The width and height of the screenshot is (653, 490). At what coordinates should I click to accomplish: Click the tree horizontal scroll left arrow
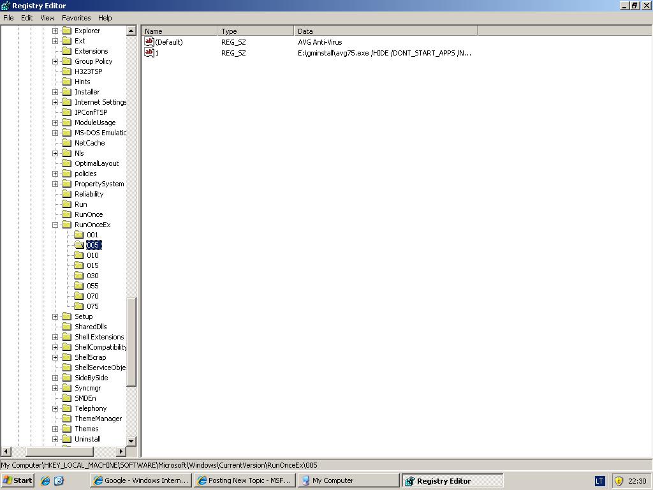[6, 451]
